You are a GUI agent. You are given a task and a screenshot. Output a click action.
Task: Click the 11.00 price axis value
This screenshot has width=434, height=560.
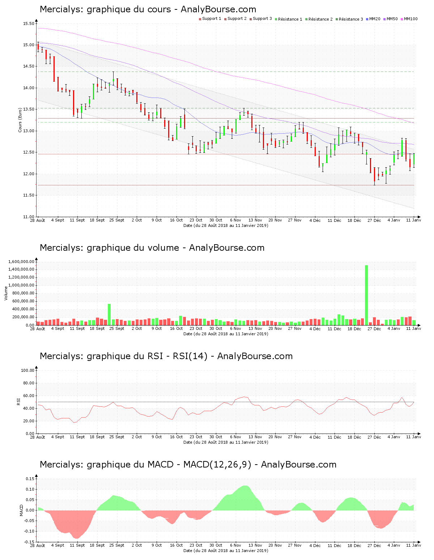point(29,217)
